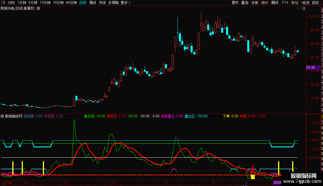Viewport: 323px width, 186px height.
Task: Select the 60分钟 period
Action: point(71,3)
